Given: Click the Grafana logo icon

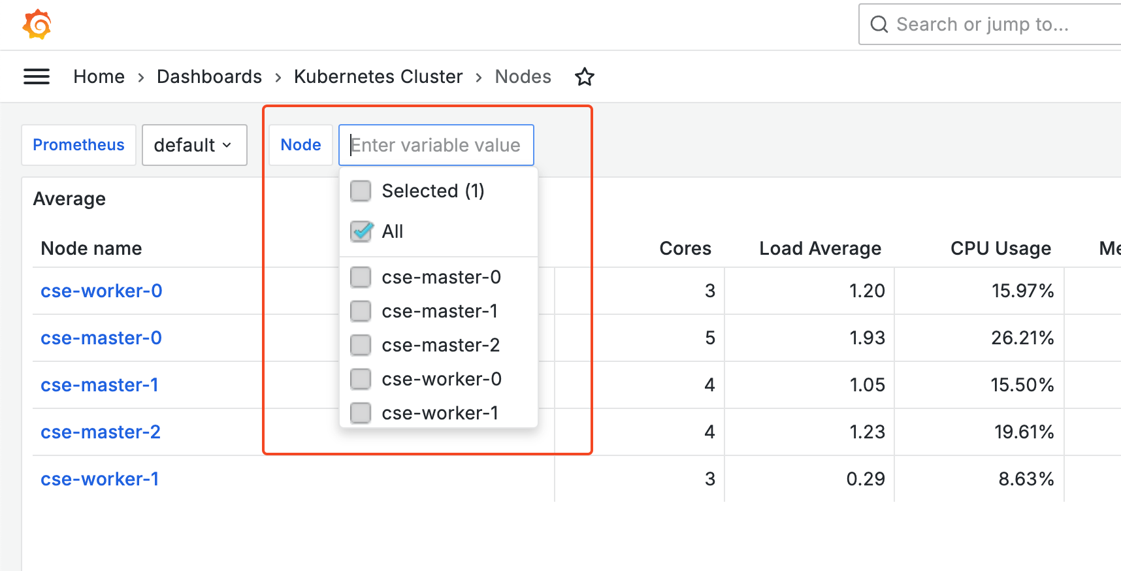Looking at the screenshot, I should point(37,25).
